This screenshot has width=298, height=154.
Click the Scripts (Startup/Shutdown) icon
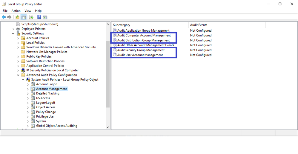[x=18, y=24]
